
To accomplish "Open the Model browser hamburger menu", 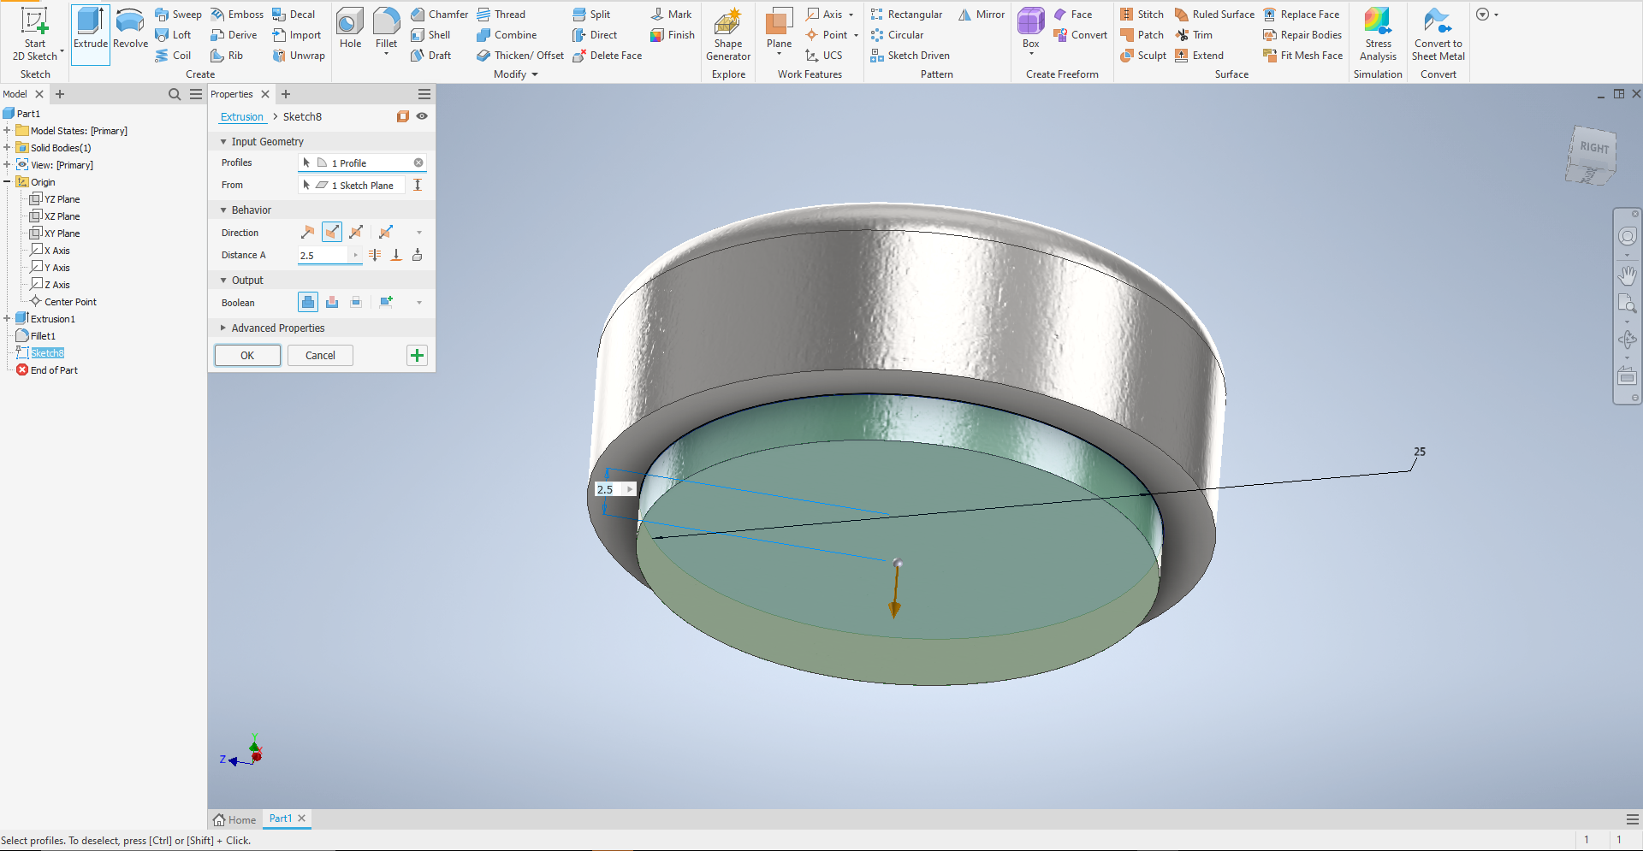I will coord(196,94).
